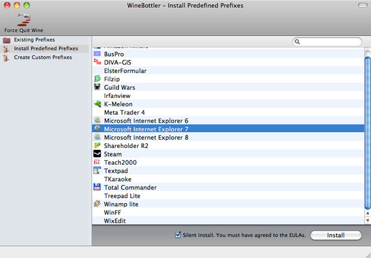The width and height of the screenshot is (371, 258).
Task: Click the Textpad app icon
Action: [98, 170]
